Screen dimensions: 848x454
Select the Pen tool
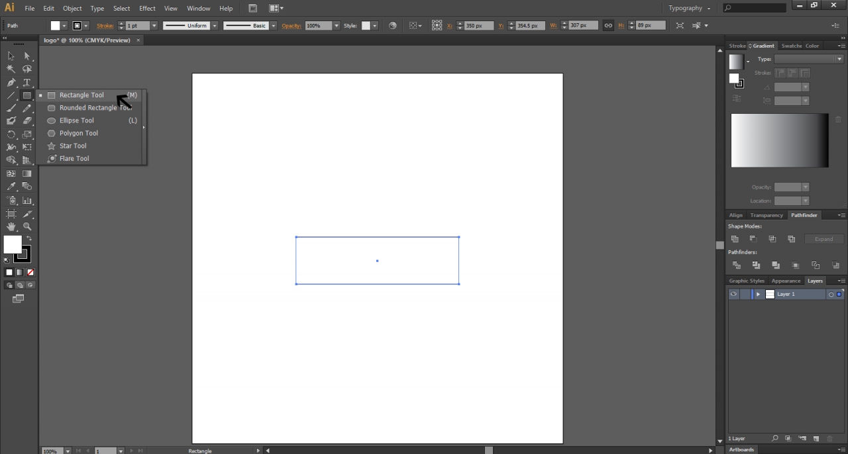[x=11, y=83]
